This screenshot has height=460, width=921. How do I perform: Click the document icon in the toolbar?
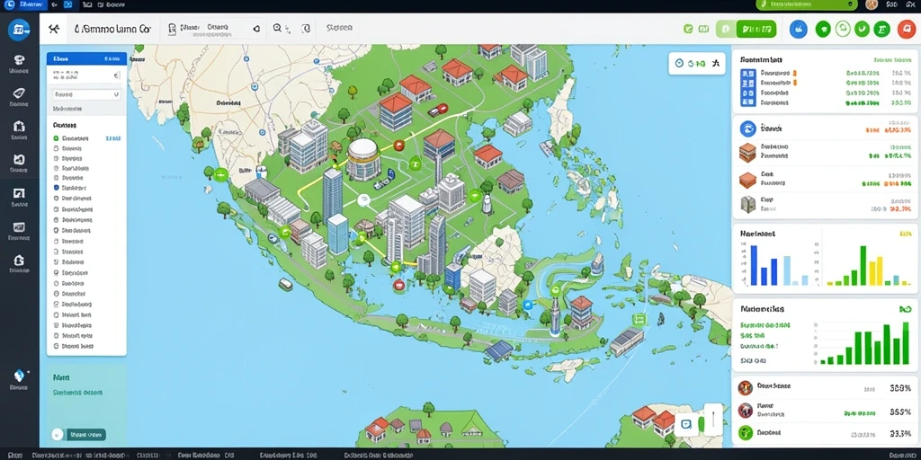click(172, 29)
